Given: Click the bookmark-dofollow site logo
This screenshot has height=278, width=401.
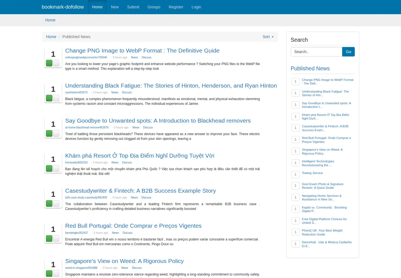Looking at the screenshot, I should 63,7.
